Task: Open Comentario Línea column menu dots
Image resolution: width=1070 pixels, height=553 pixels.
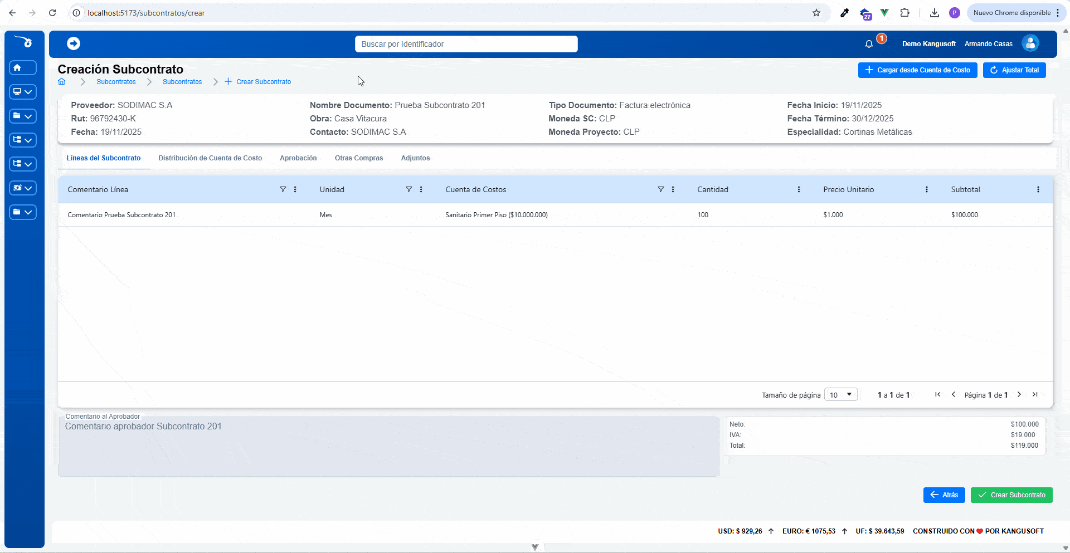Action: pos(295,189)
